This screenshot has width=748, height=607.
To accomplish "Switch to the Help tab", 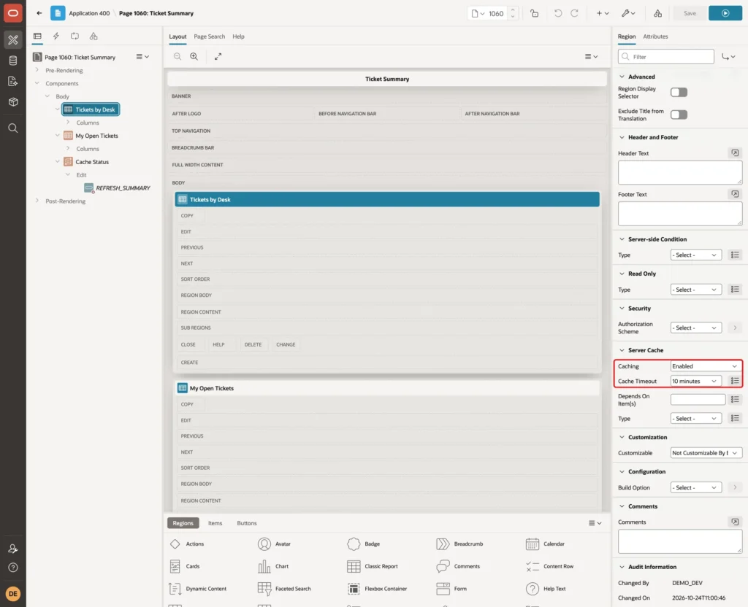I will click(239, 36).
